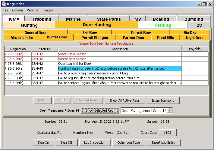Click the Issue Summons button
The height and width of the screenshot is (150, 214).
163,100
